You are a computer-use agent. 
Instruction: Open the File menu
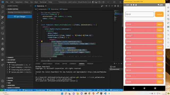coord(7,2)
